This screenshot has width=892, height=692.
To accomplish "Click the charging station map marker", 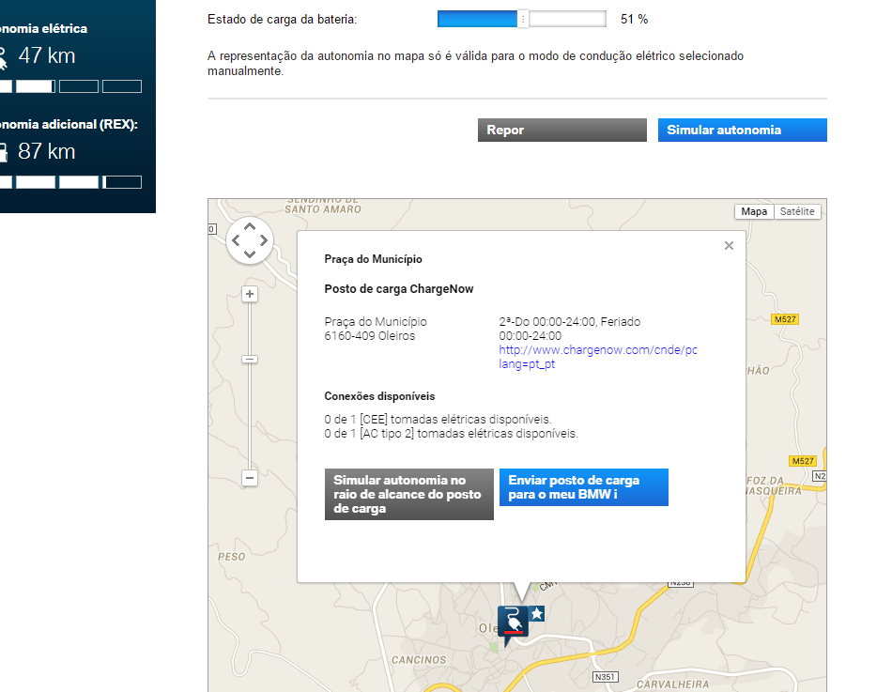I will (x=513, y=622).
